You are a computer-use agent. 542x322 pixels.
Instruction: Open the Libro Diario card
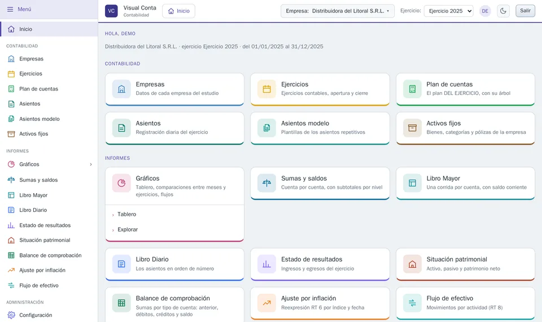pyautogui.click(x=174, y=264)
